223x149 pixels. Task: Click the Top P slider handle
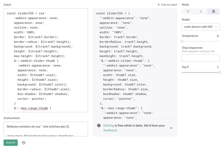pos(220,72)
